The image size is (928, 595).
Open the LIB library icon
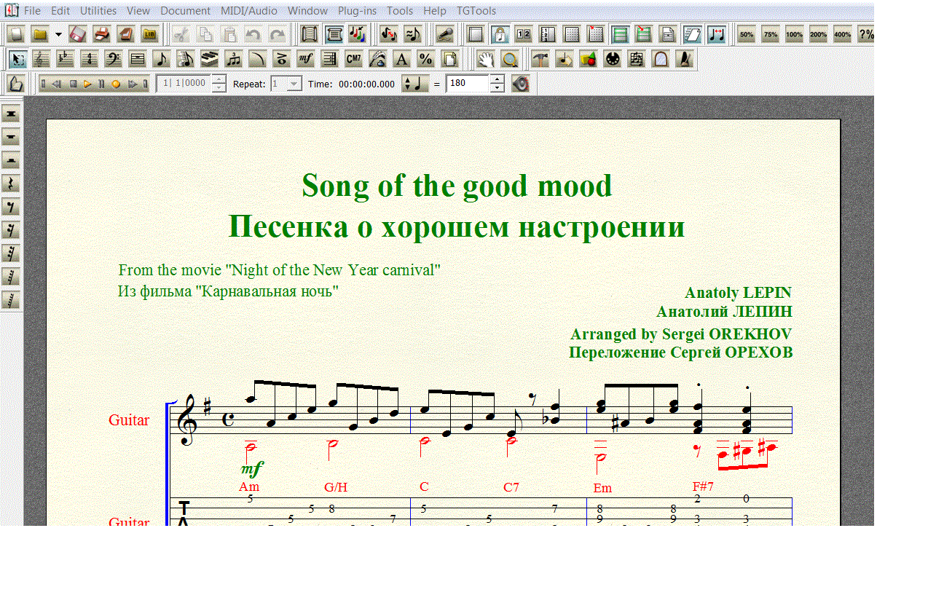coord(149,34)
